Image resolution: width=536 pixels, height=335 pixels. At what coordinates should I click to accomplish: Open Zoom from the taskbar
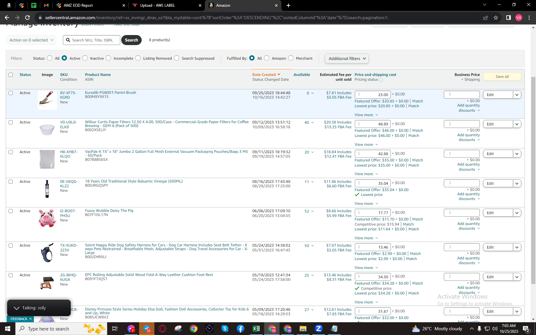click(318, 329)
